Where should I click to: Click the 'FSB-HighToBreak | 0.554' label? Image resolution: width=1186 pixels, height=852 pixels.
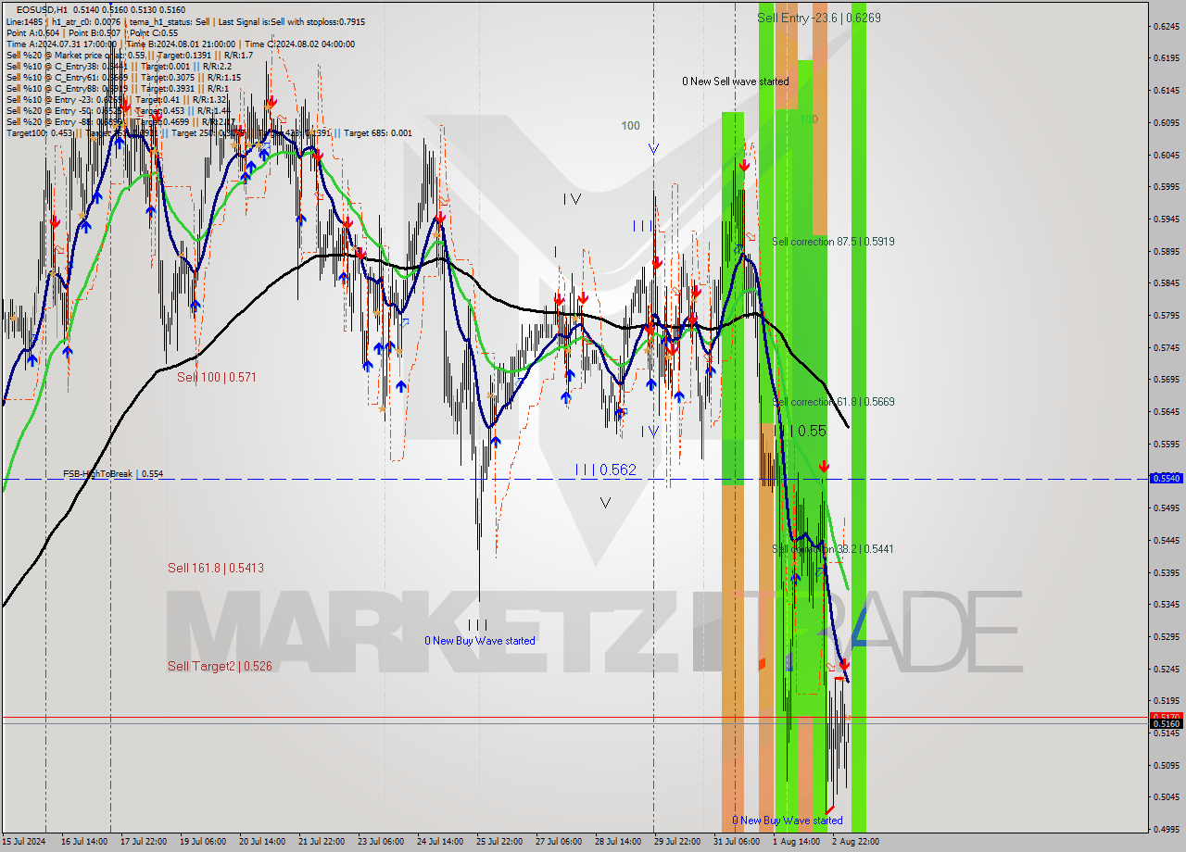click(113, 474)
